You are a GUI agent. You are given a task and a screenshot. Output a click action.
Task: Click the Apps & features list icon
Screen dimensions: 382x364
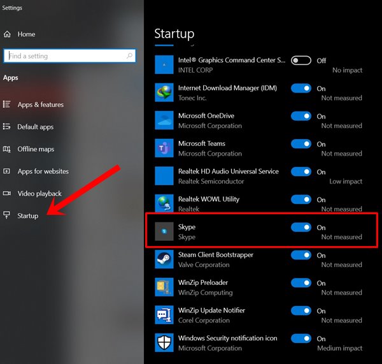click(x=6, y=105)
